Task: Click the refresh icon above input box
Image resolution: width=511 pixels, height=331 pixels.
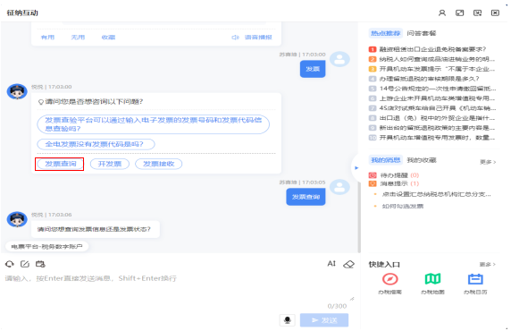Action: (x=10, y=264)
